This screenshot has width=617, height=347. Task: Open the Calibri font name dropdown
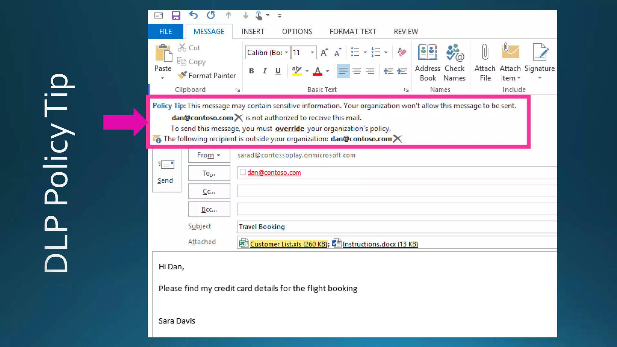(287, 53)
